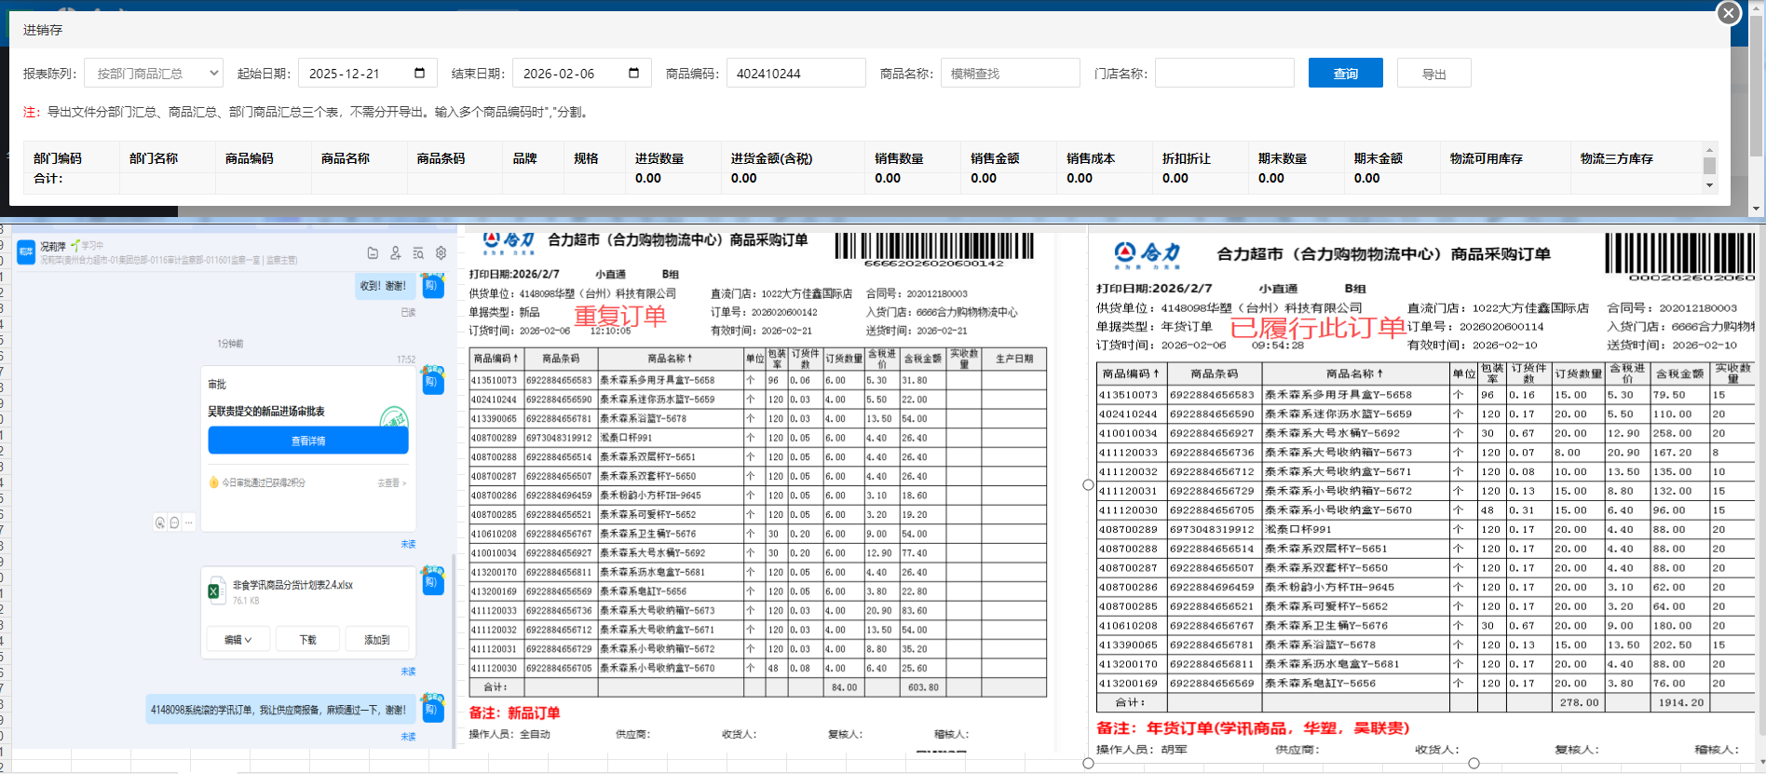Image resolution: width=1766 pixels, height=774 pixels.
Task: Expand 报表陈列 dropdown
Action: point(154,74)
